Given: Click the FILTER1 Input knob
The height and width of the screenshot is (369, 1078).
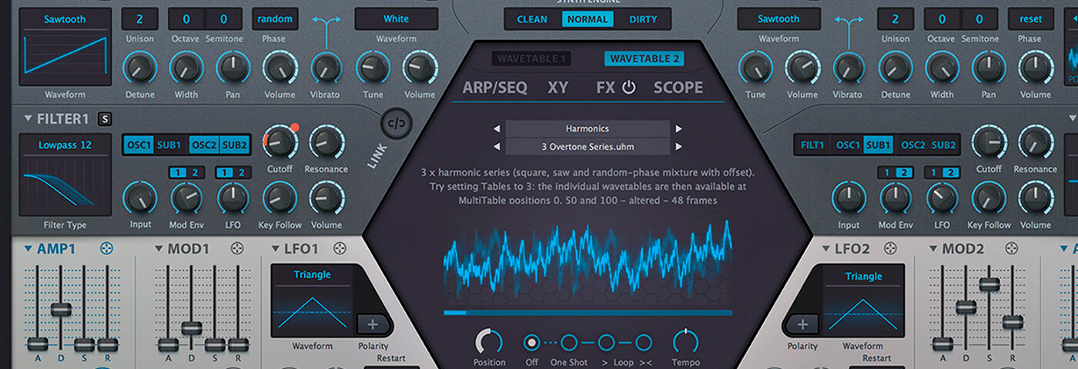Looking at the screenshot, I should 140,198.
